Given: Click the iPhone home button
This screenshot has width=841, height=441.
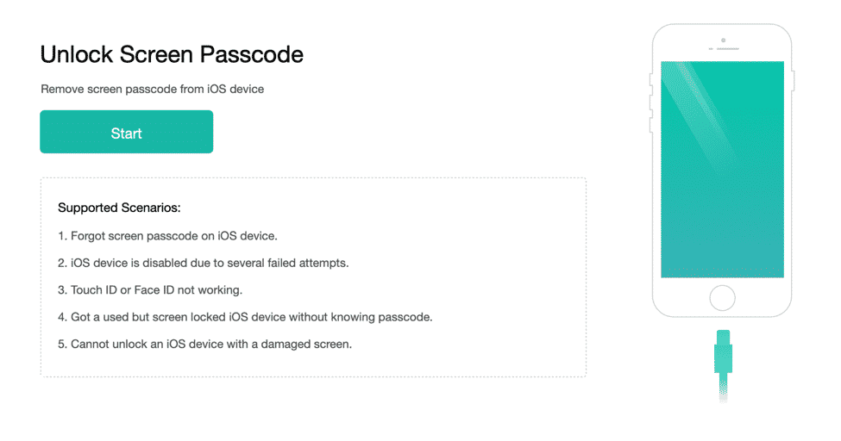Looking at the screenshot, I should pyautogui.click(x=722, y=298).
